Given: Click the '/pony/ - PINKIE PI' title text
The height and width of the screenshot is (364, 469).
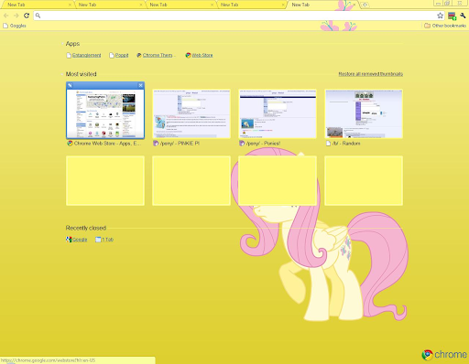Looking at the screenshot, I should tap(180, 144).
